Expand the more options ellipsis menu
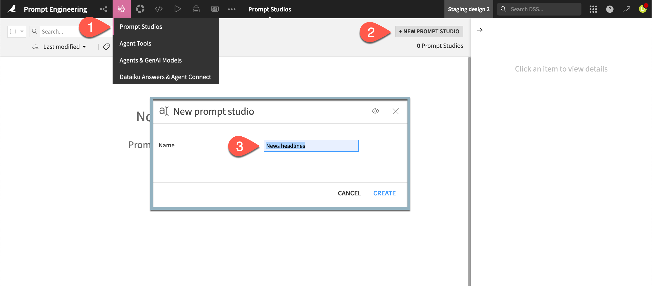 pyautogui.click(x=232, y=9)
